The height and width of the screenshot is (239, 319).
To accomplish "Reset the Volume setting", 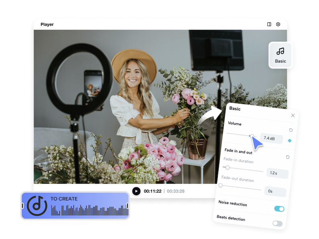I will 291,130.
